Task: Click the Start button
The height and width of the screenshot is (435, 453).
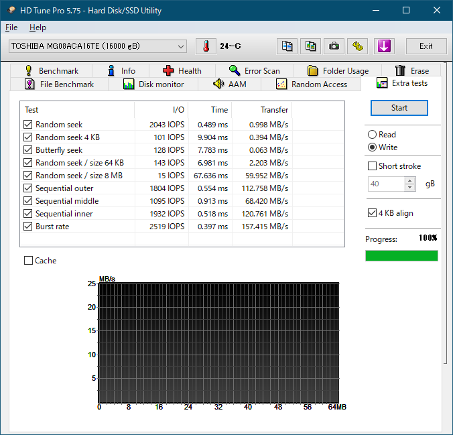Action: click(x=399, y=108)
